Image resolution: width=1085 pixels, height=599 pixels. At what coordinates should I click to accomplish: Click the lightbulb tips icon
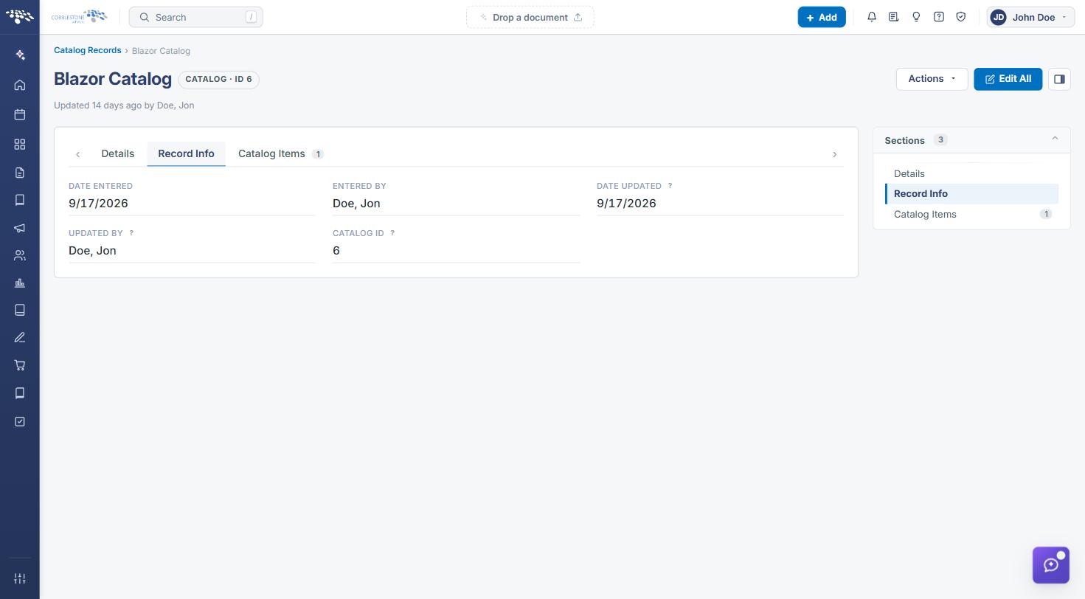pos(916,17)
